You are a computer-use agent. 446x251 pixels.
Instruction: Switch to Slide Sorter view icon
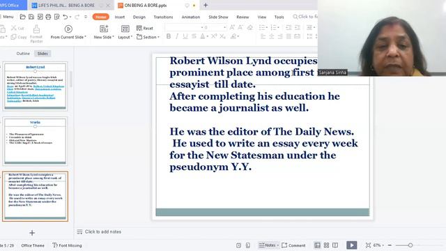[327, 245]
